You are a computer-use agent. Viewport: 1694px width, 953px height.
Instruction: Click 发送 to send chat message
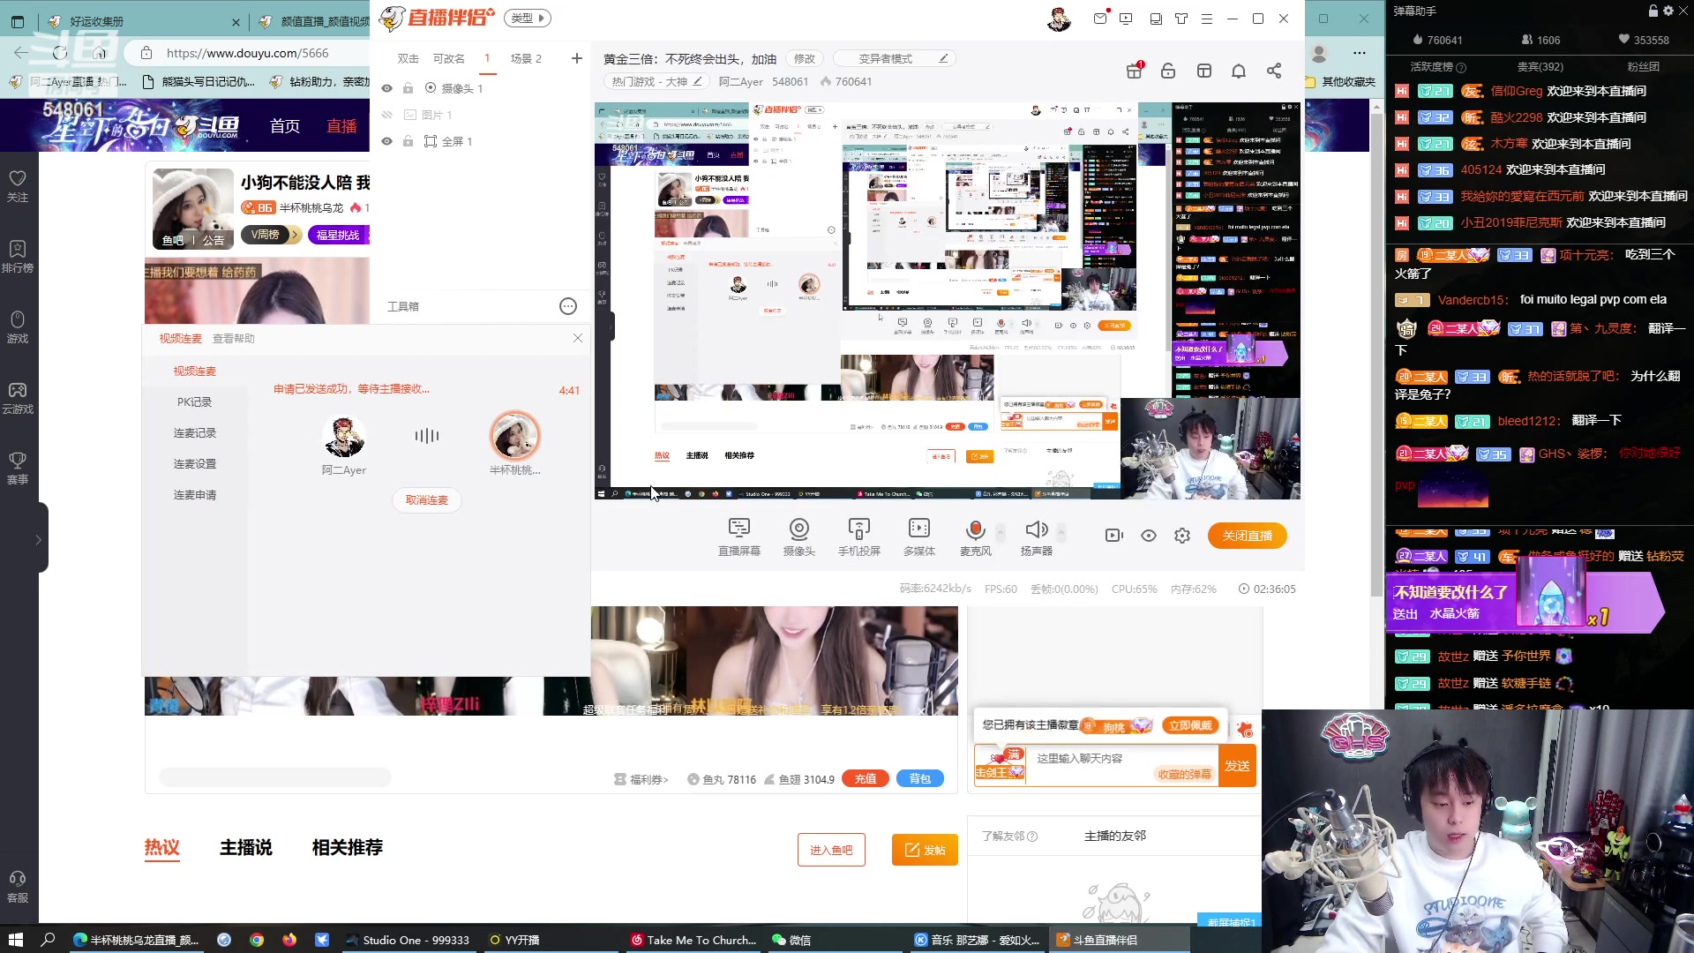click(x=1237, y=766)
